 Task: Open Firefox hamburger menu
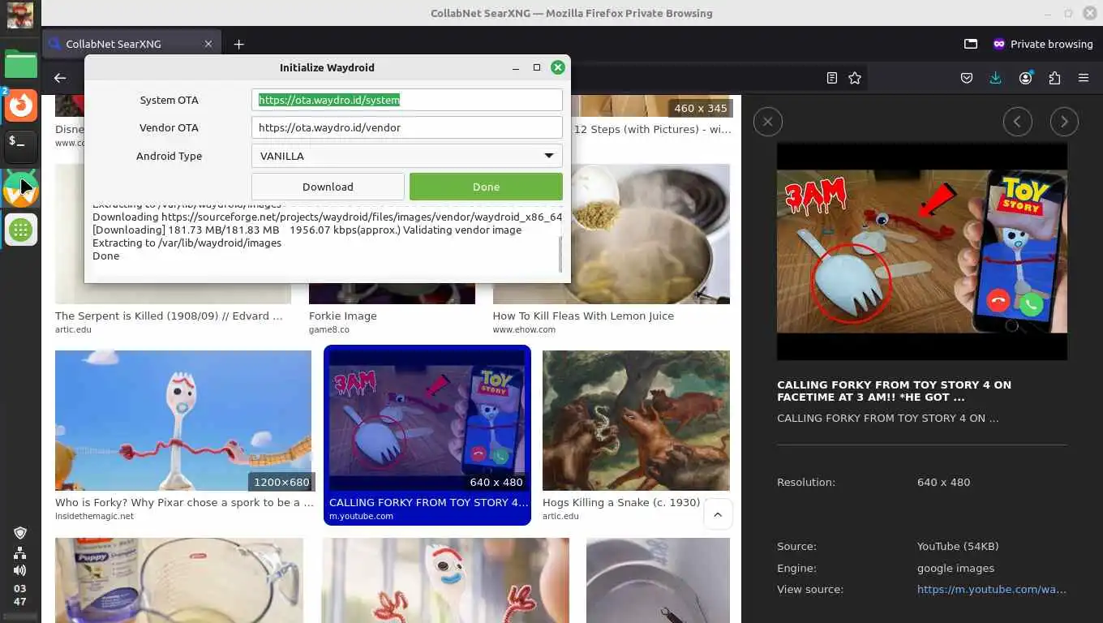point(1084,78)
